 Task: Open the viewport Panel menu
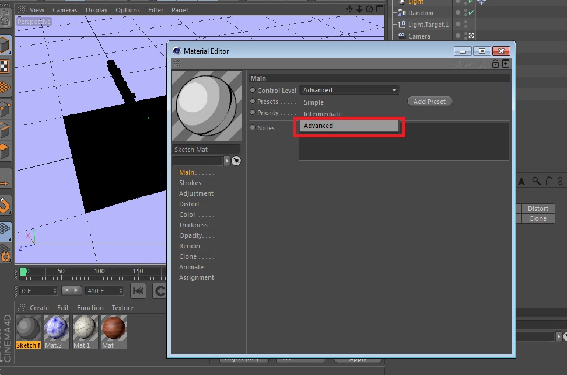coord(180,10)
